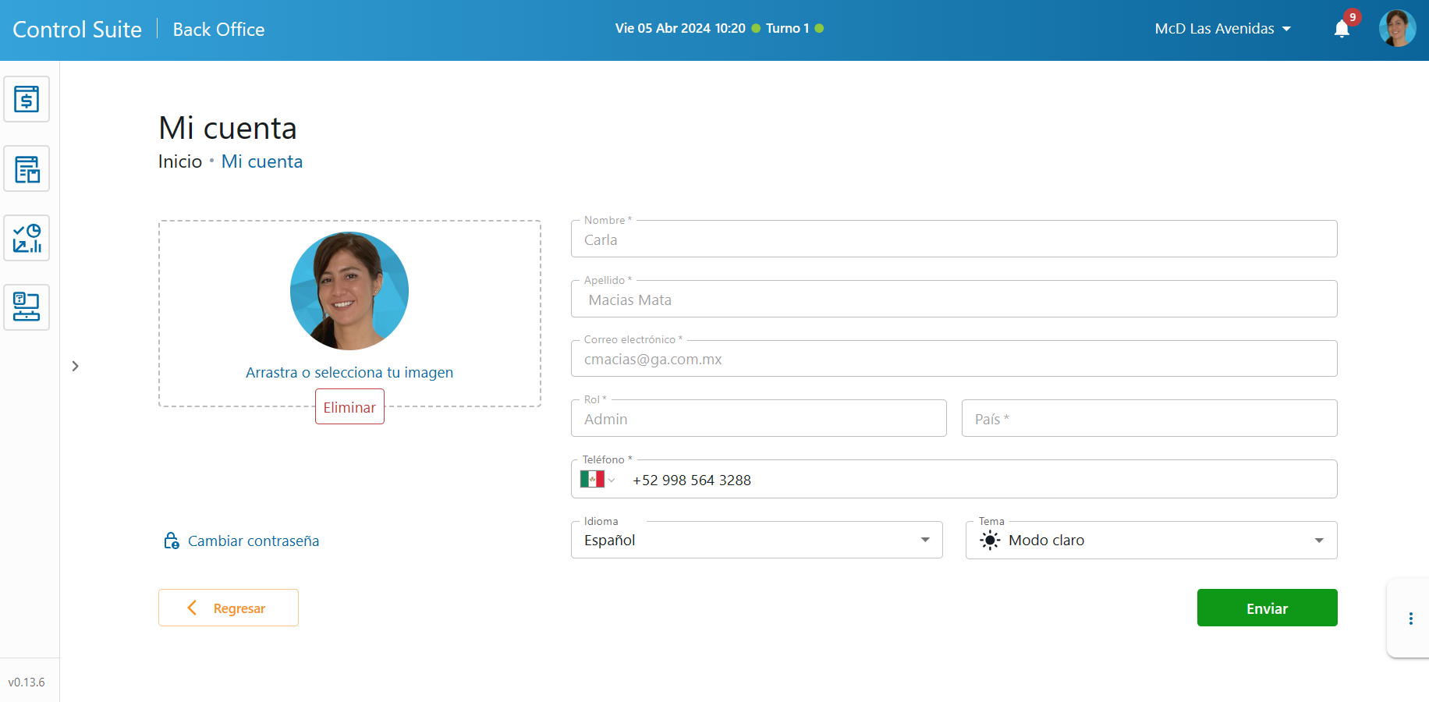1429x702 pixels.
Task: Click the Regresar back button
Action: click(229, 608)
